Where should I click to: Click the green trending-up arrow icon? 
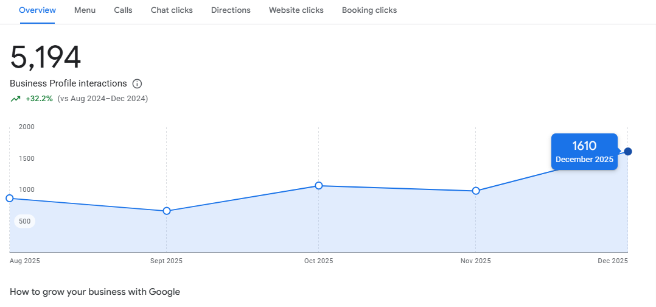pos(16,99)
